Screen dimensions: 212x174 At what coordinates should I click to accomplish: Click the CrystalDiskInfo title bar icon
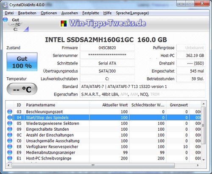[x=6, y=5]
